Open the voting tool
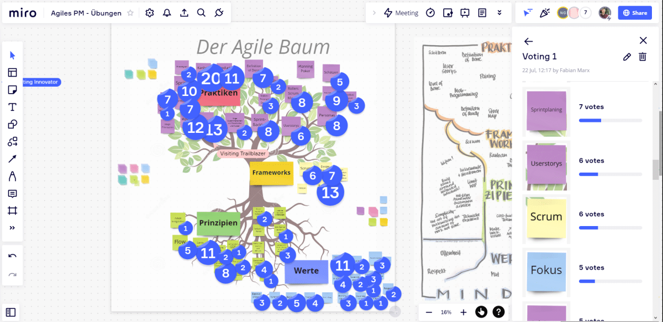 pyautogui.click(x=448, y=13)
